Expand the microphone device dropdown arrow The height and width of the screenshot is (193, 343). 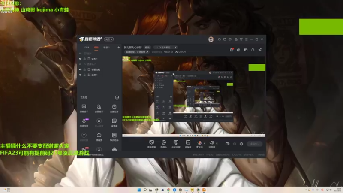click(205, 143)
